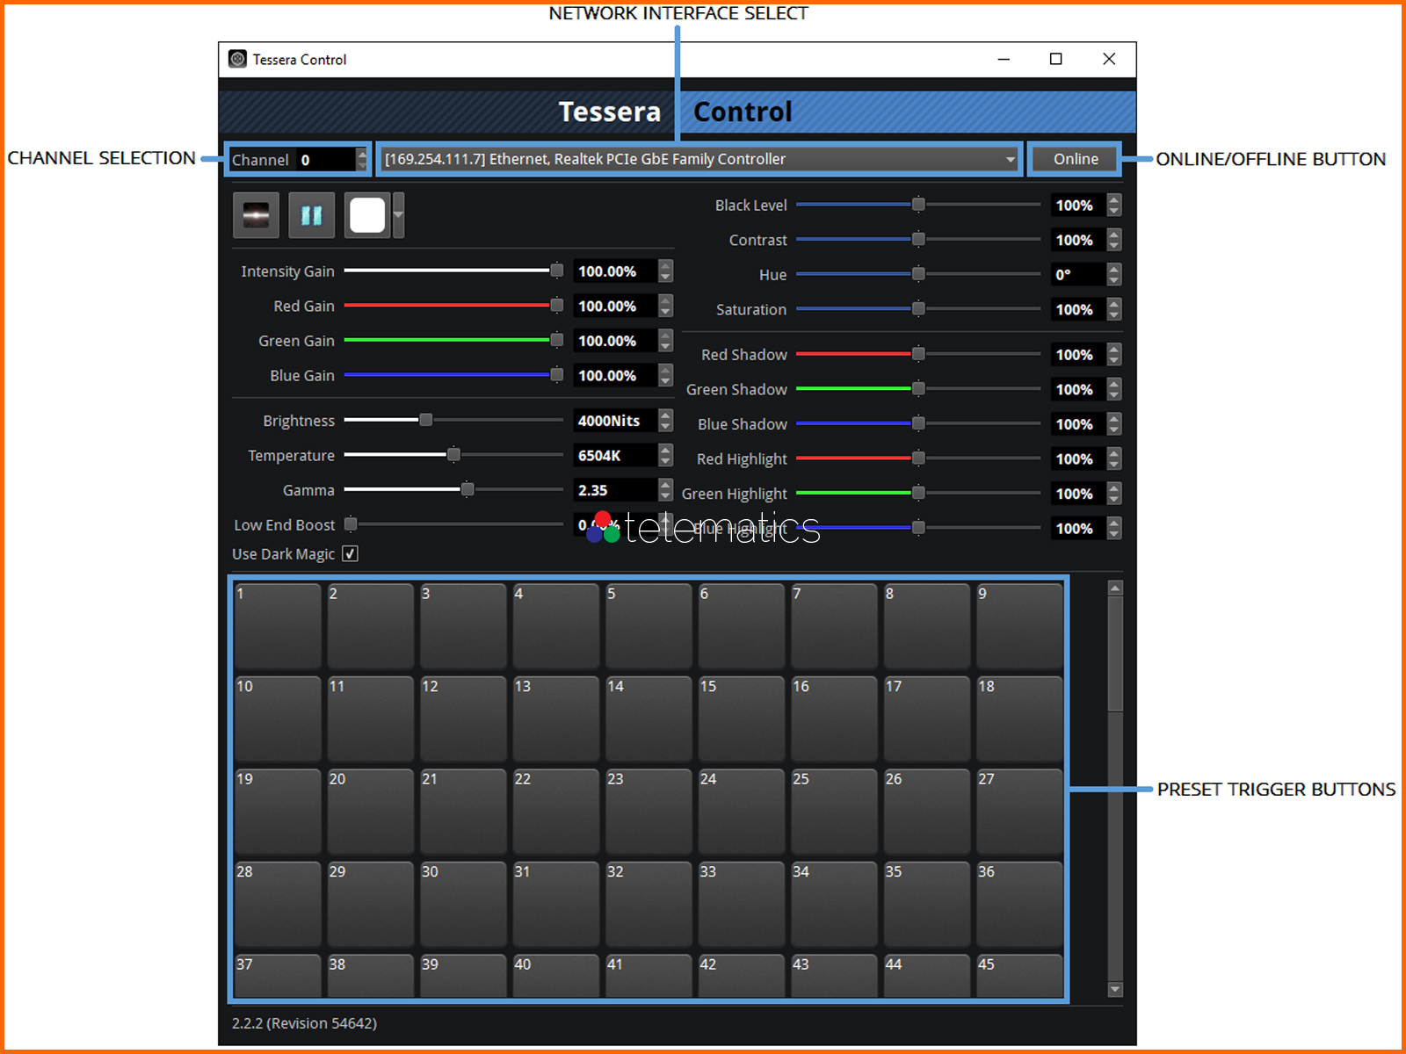This screenshot has width=1406, height=1054.
Task: Click the Red Highlight slider handle
Action: [918, 458]
